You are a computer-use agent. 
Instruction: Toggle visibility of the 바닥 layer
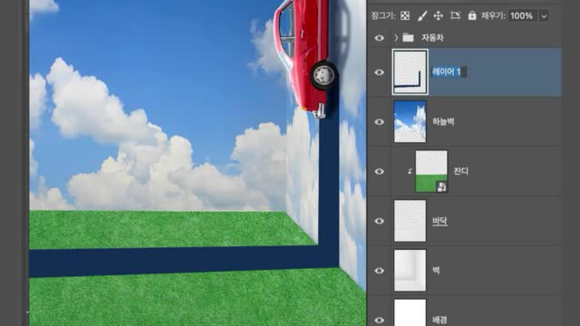379,221
